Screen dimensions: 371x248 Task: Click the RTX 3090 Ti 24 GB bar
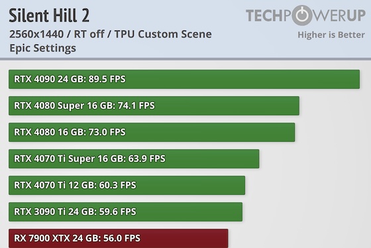click(x=125, y=212)
